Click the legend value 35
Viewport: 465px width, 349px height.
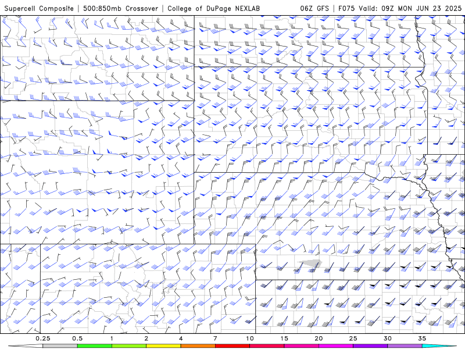click(422, 339)
